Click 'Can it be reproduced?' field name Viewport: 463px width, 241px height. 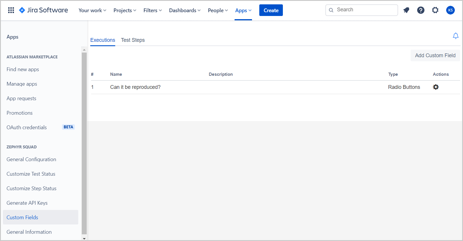135,87
